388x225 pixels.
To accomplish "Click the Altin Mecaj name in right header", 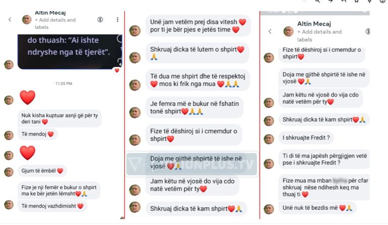I will click(314, 24).
